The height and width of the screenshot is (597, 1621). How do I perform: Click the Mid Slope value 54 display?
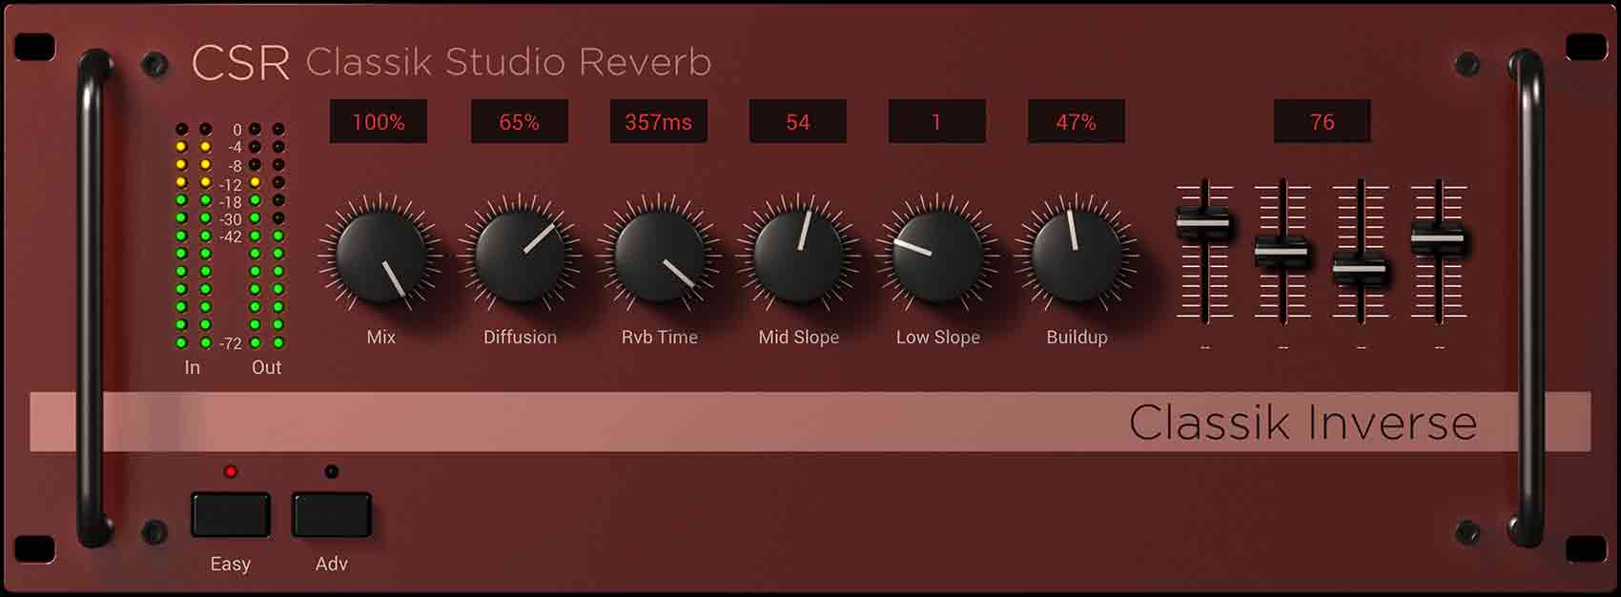798,122
